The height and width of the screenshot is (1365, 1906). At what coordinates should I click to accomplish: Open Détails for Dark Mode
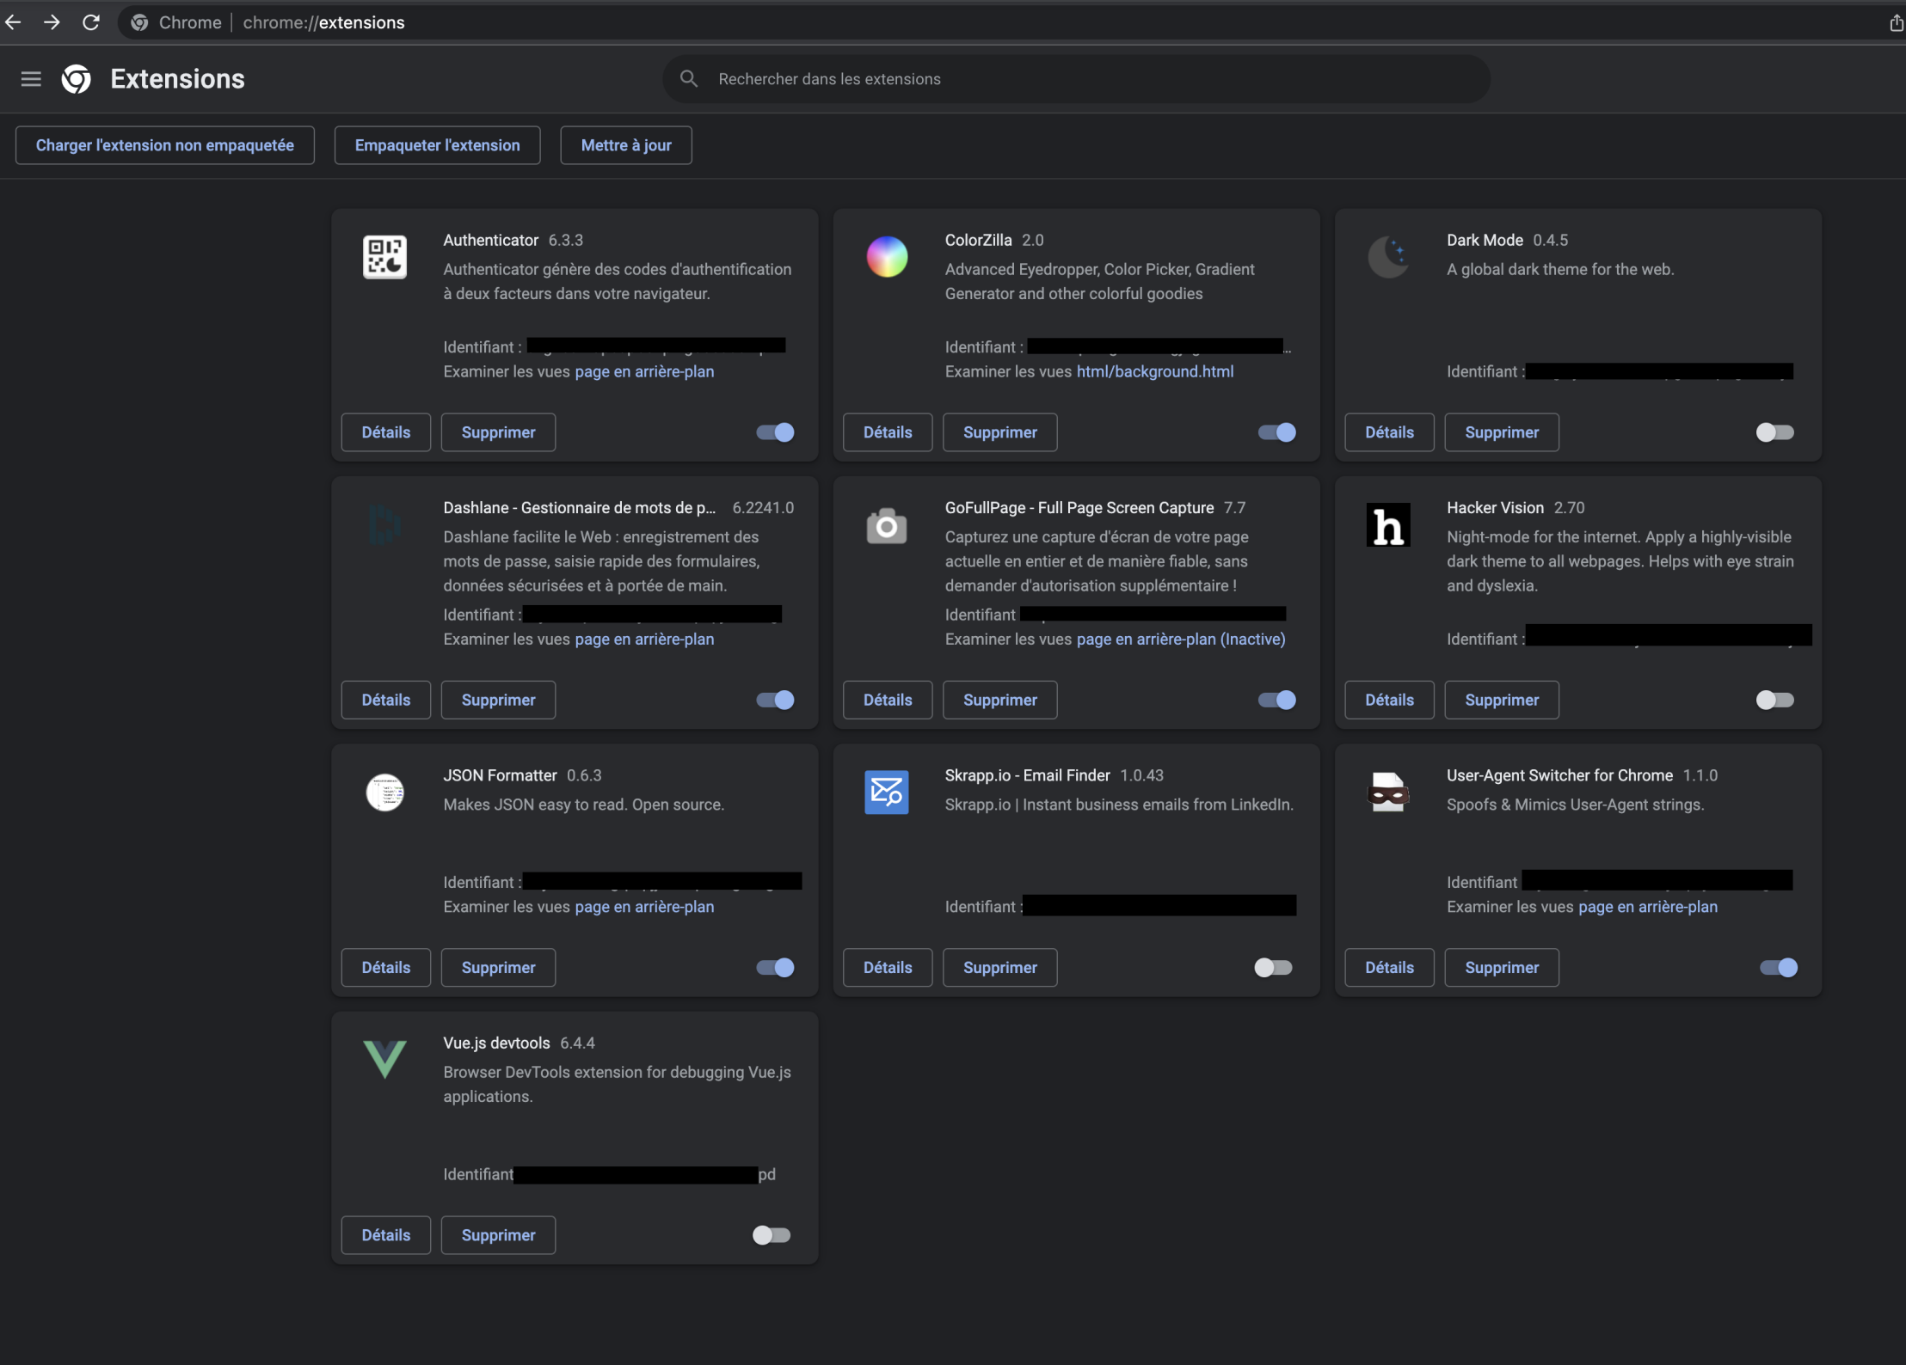1389,432
